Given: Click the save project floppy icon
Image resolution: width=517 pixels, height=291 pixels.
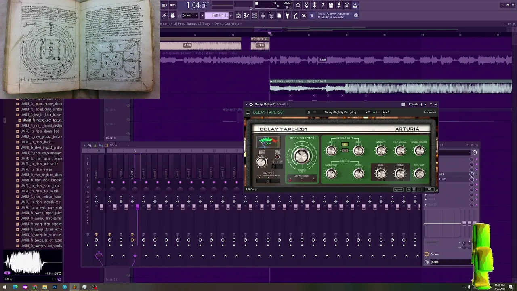Looking at the screenshot, I should 331,5.
